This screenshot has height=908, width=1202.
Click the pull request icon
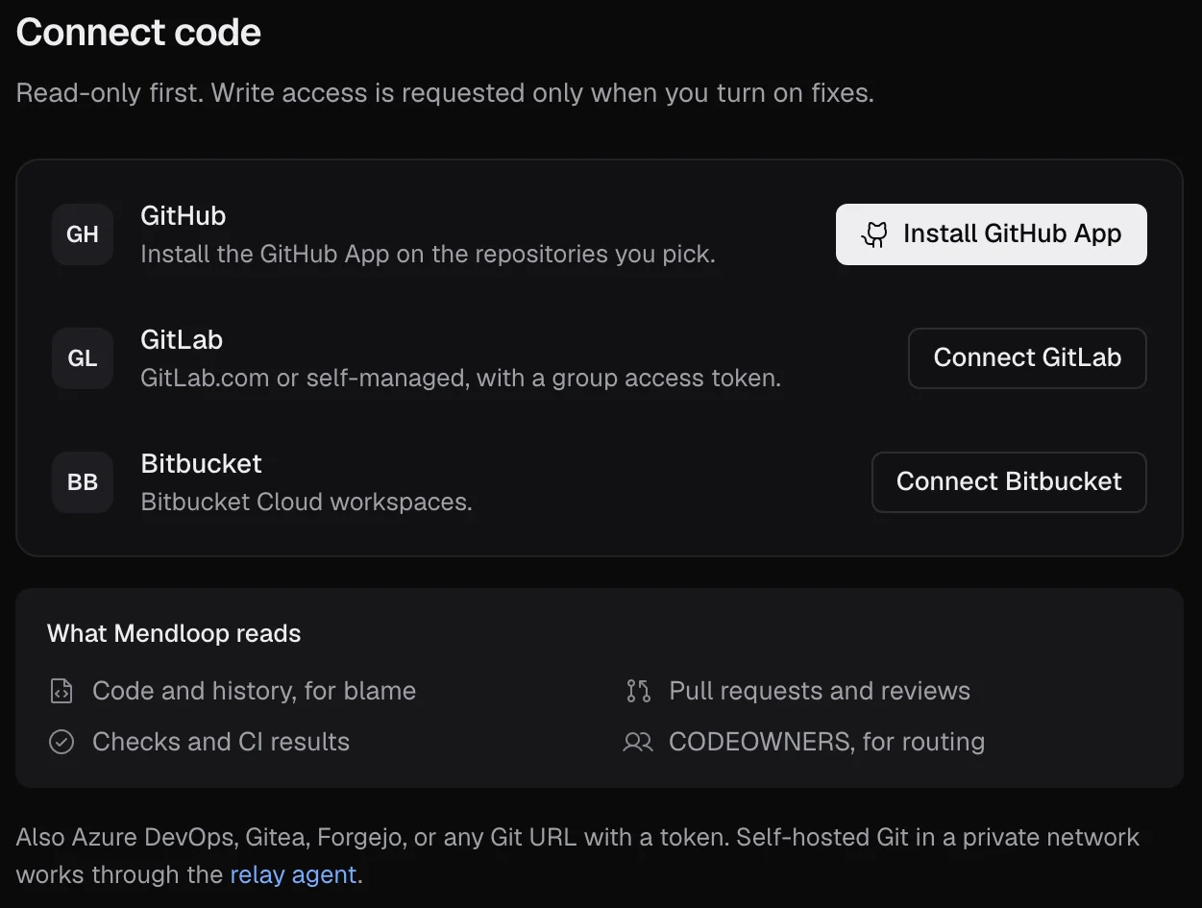click(x=638, y=691)
